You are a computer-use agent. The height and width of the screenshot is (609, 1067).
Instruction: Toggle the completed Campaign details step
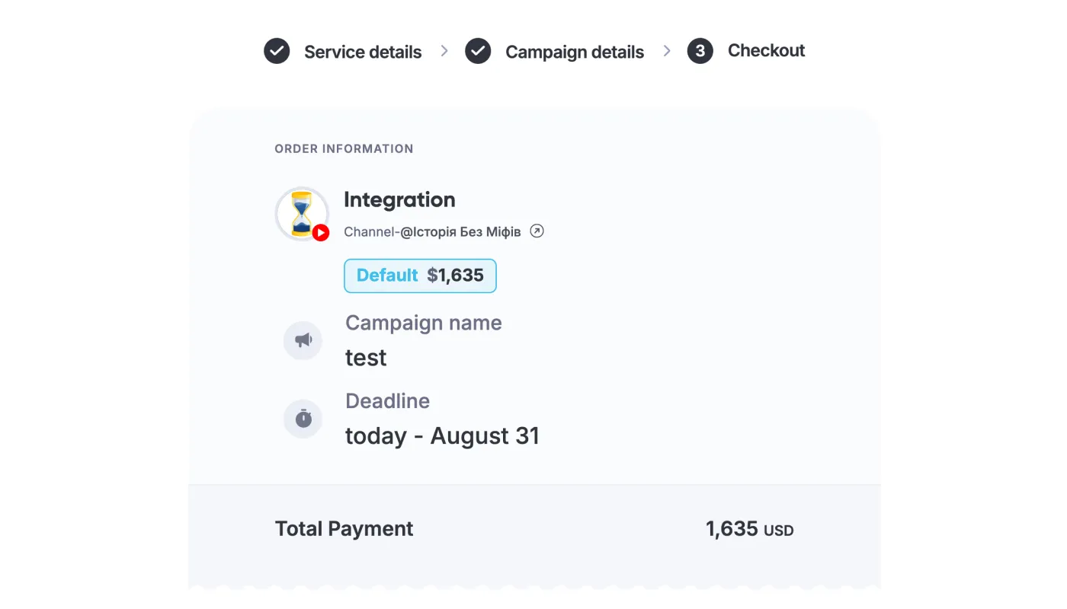coord(479,51)
